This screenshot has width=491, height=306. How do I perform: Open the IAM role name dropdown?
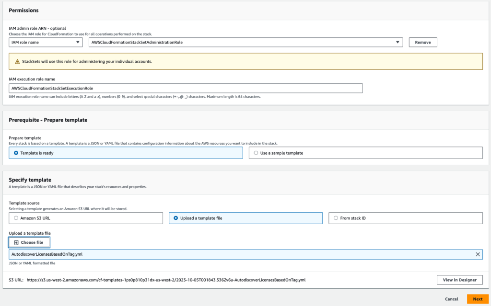pos(46,42)
